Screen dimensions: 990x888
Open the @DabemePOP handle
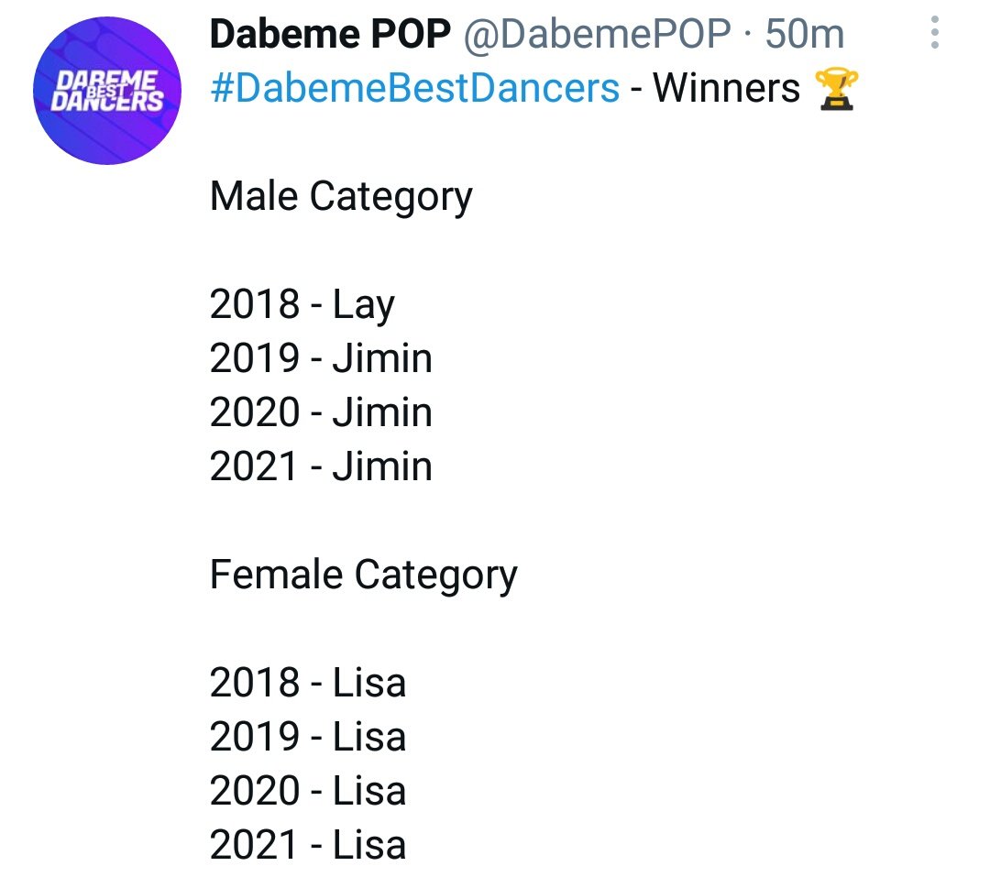tap(598, 34)
